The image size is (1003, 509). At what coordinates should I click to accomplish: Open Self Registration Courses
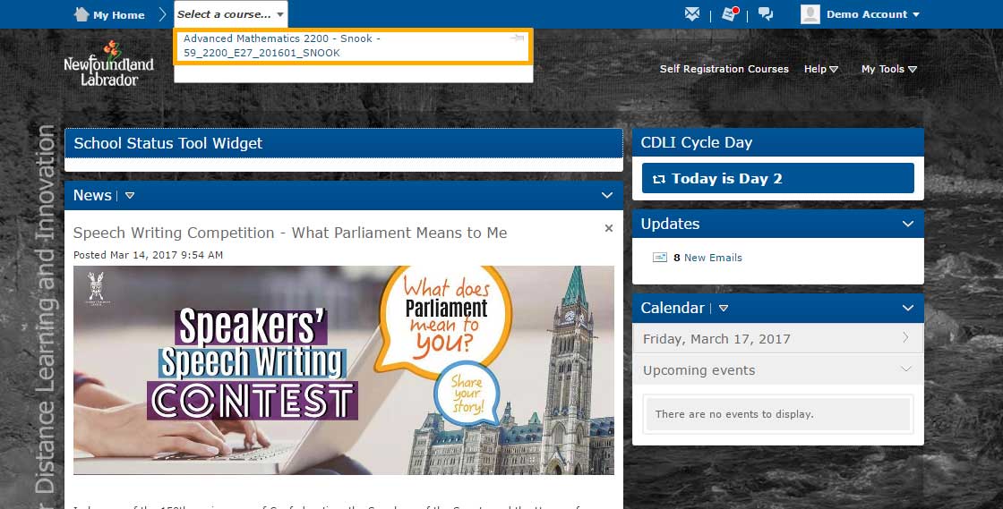coord(724,69)
